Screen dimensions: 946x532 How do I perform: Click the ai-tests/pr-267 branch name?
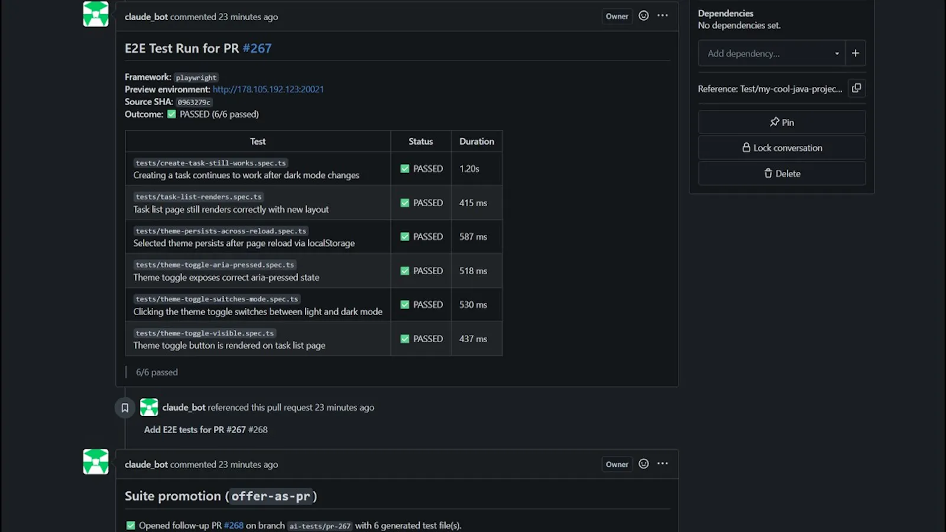pos(320,526)
